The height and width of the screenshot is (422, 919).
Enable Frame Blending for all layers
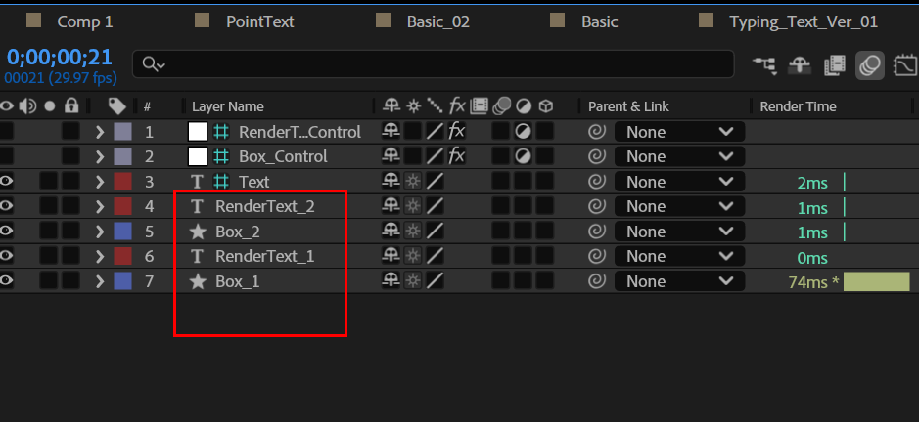835,65
